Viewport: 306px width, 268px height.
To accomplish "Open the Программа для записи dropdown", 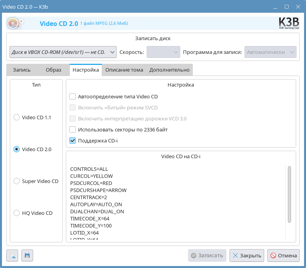I will click(x=270, y=52).
